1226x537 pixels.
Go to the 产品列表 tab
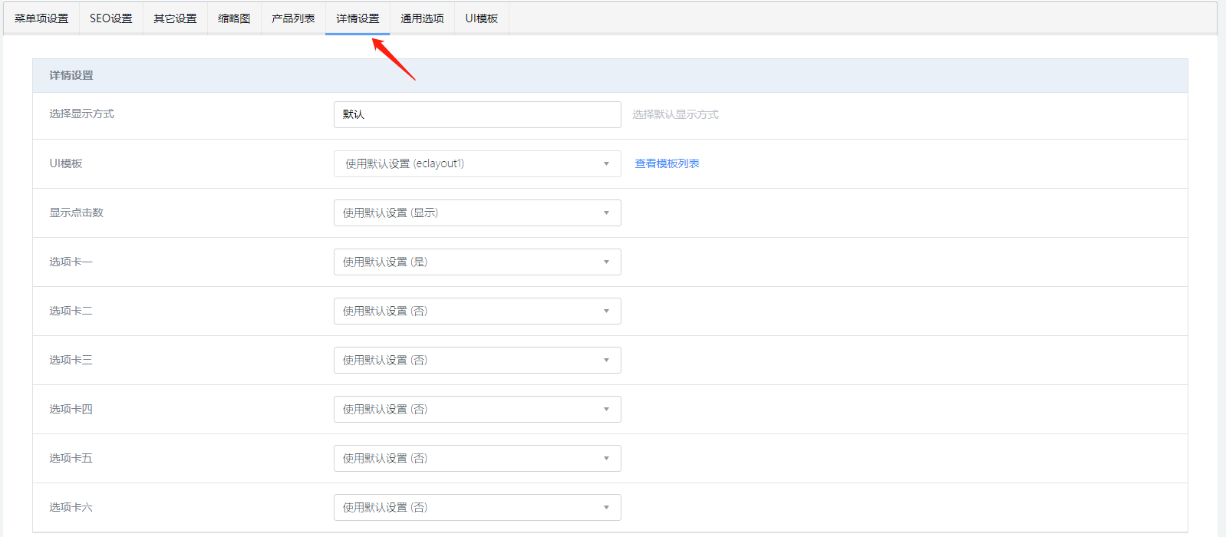coord(293,18)
